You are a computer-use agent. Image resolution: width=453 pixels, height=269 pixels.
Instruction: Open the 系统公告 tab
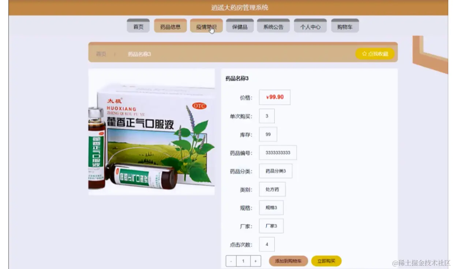[x=273, y=26]
